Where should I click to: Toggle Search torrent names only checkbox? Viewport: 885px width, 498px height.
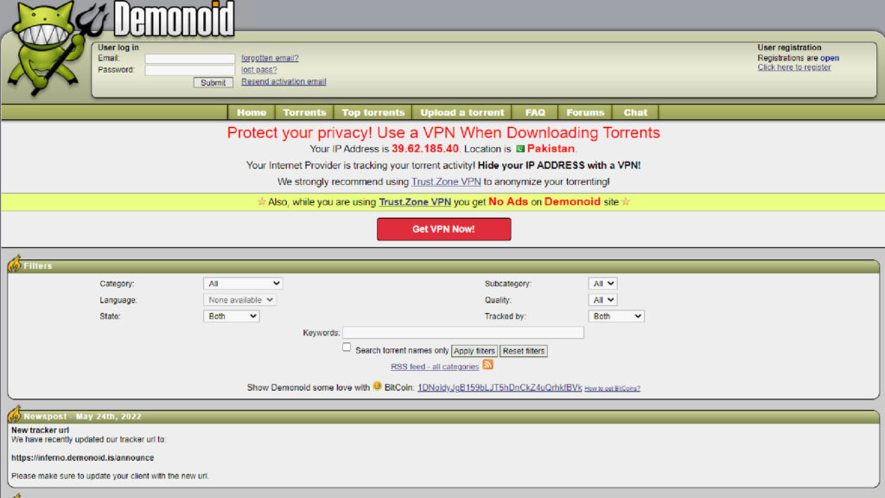point(347,348)
